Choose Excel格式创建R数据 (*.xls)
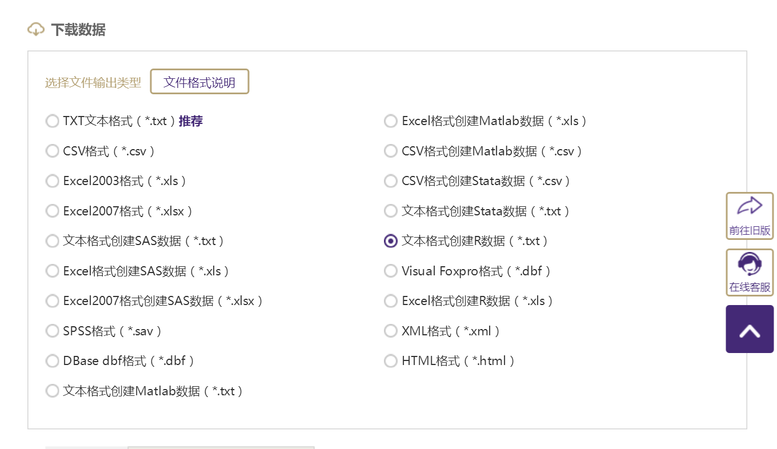Viewport: 777px width, 449px height. 390,301
